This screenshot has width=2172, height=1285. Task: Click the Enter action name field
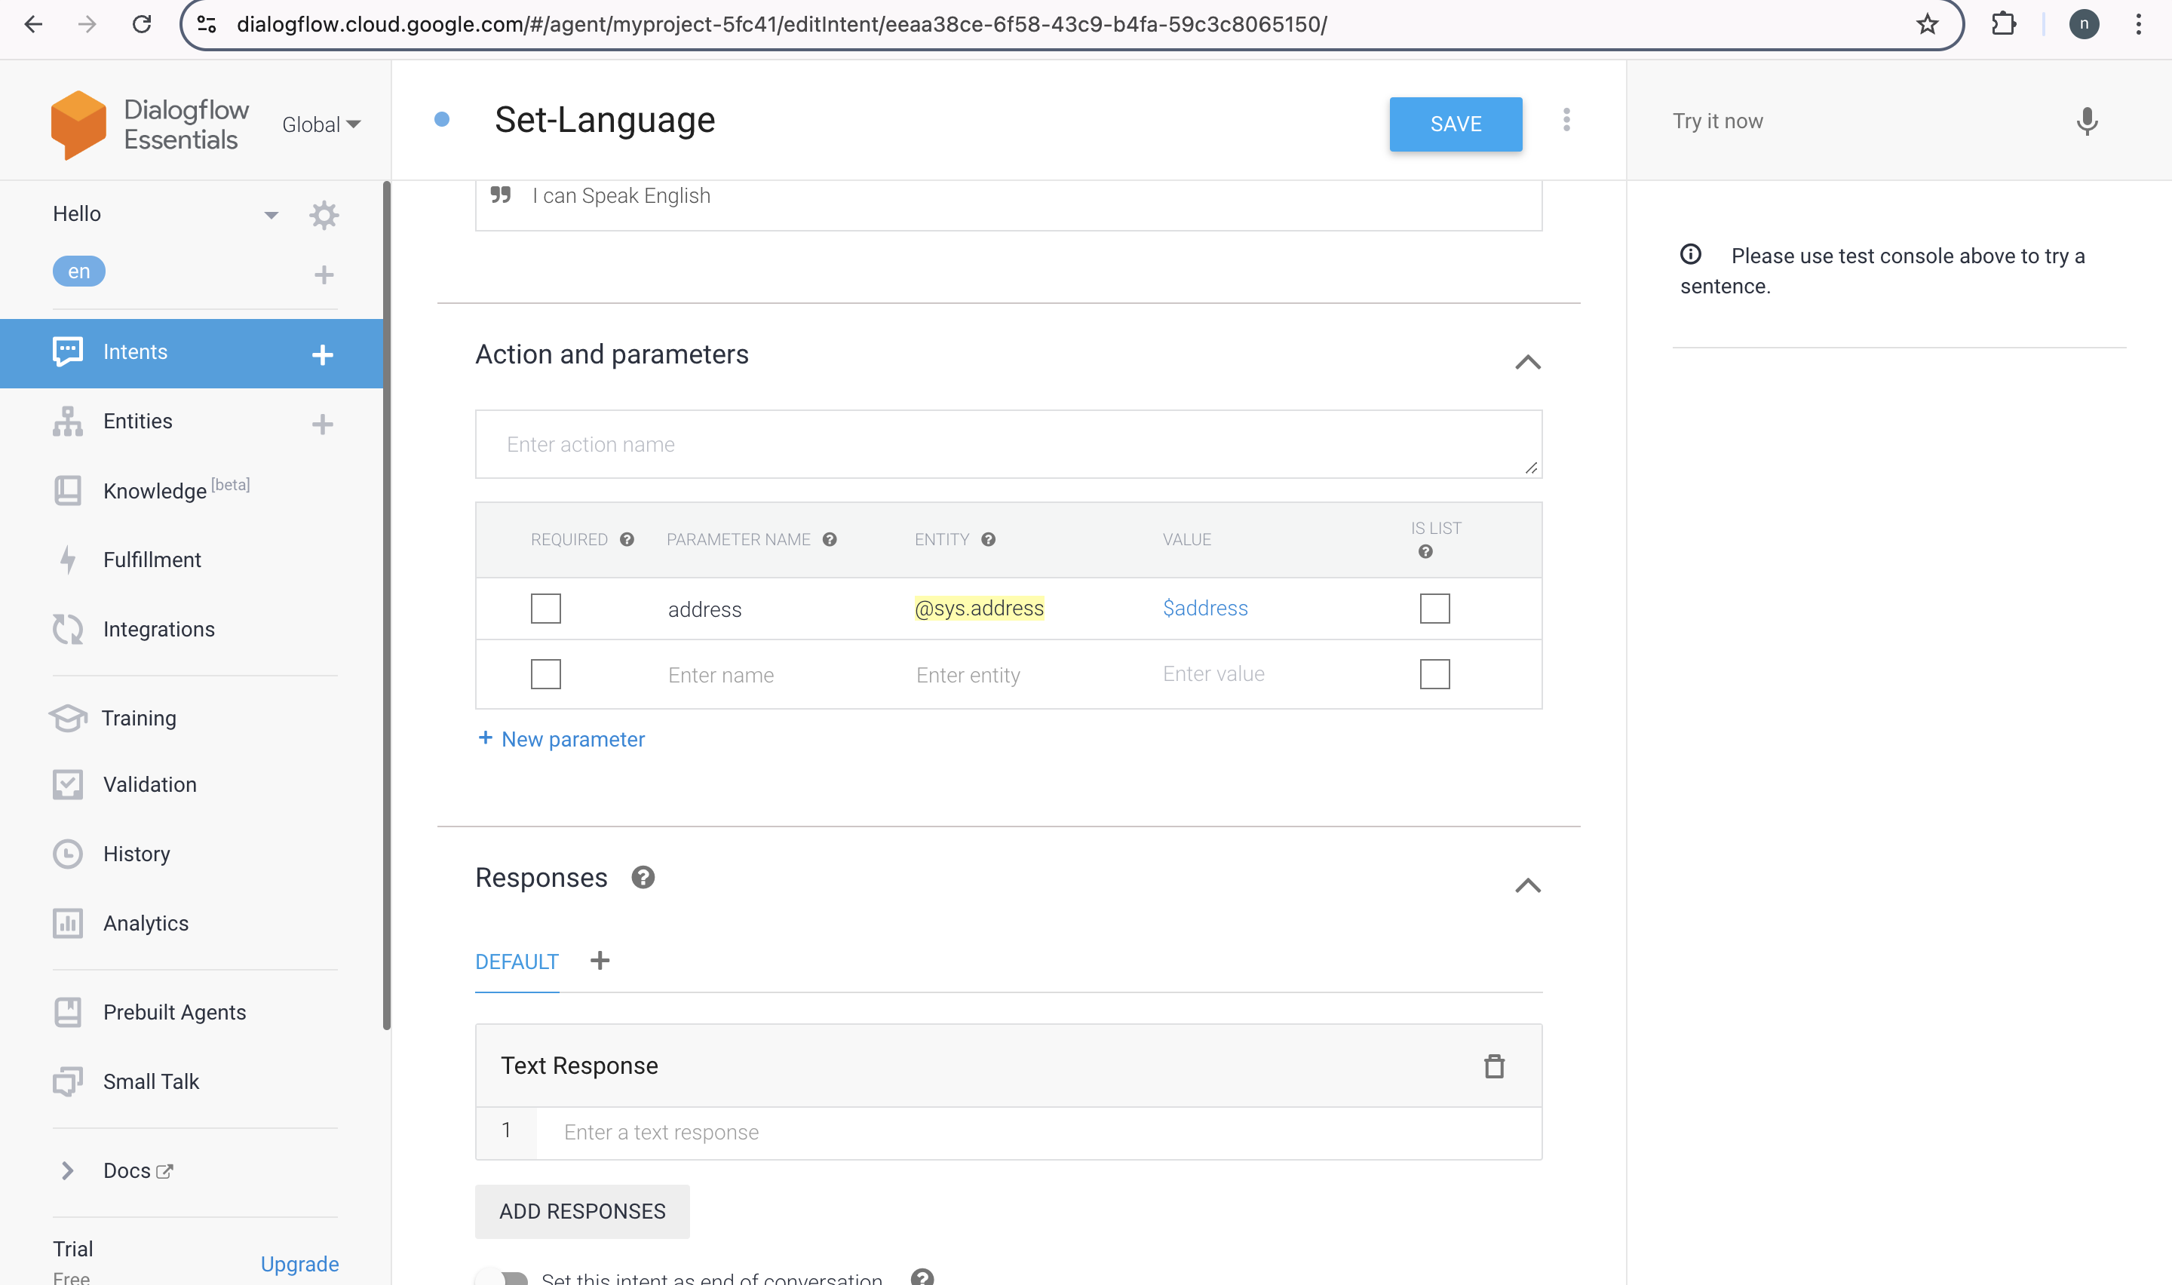pyautogui.click(x=1008, y=443)
